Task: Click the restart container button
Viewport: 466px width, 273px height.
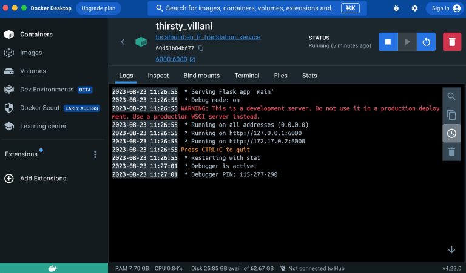Action: click(426, 42)
